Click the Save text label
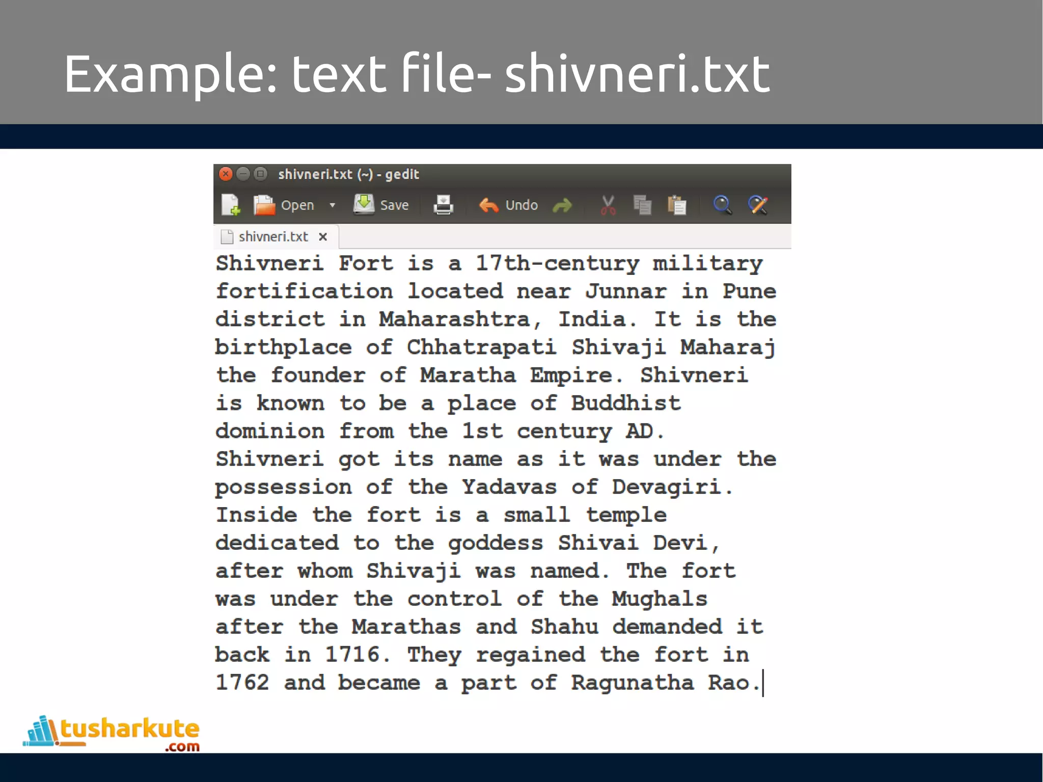Viewport: 1043px width, 782px height. (x=394, y=205)
